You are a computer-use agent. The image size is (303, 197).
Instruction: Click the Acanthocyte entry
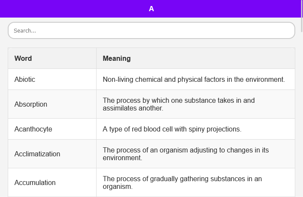[x=33, y=129]
